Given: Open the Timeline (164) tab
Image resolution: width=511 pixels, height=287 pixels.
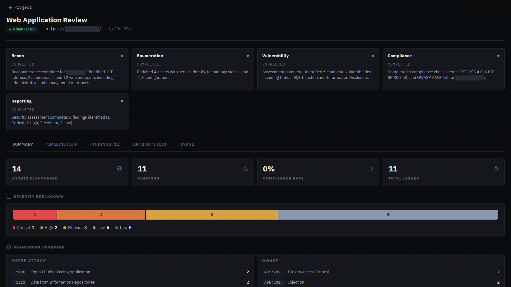Looking at the screenshot, I should tap(62, 144).
